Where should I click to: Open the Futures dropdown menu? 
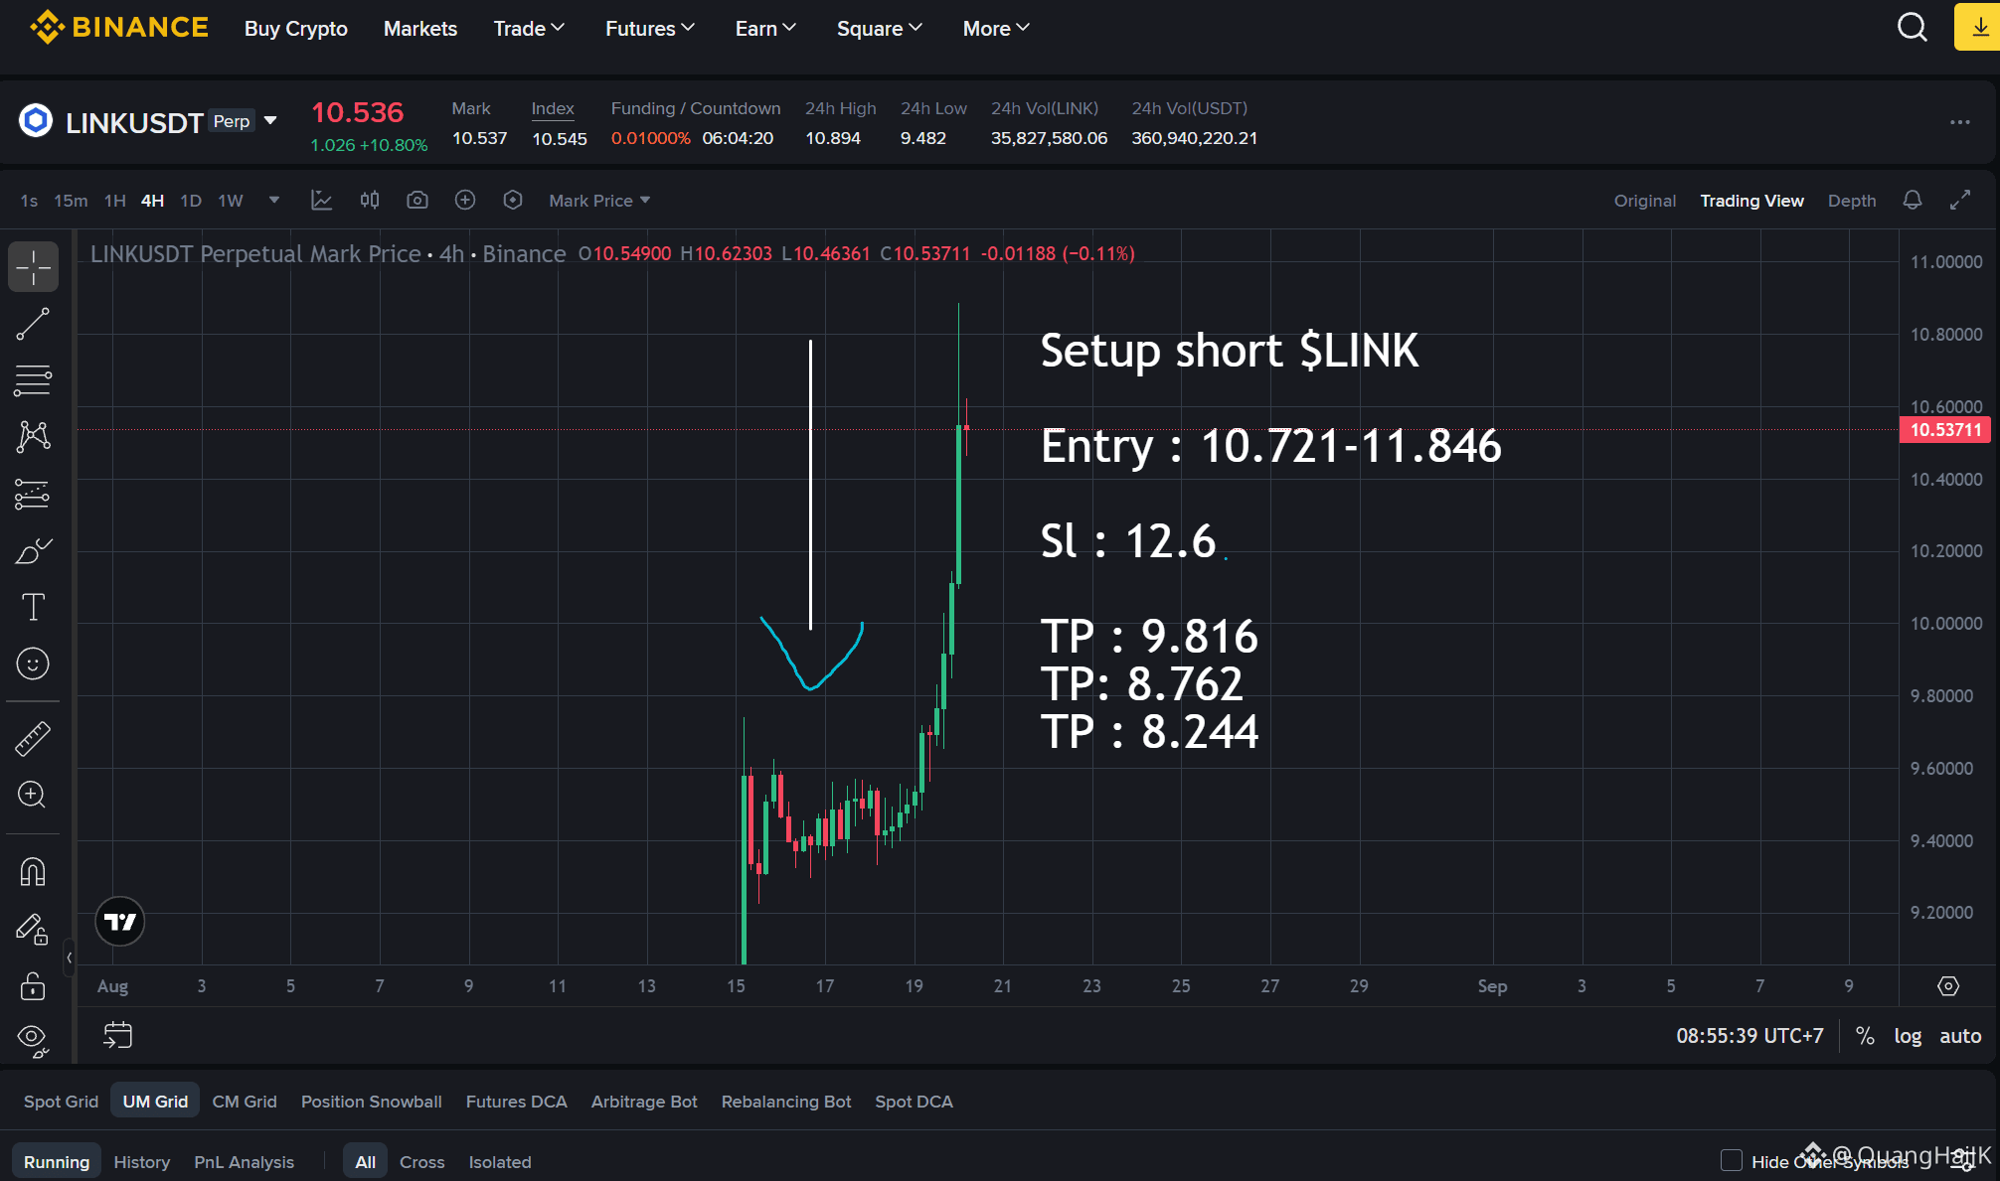point(650,29)
